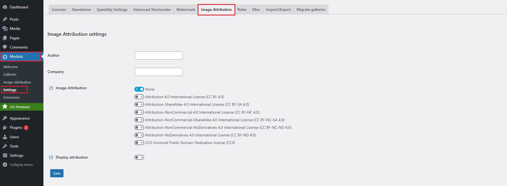Click the Plugins plug icon

5,127
